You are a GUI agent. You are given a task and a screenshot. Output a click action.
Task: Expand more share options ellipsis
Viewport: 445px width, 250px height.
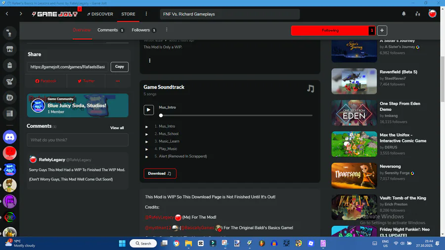(x=118, y=81)
